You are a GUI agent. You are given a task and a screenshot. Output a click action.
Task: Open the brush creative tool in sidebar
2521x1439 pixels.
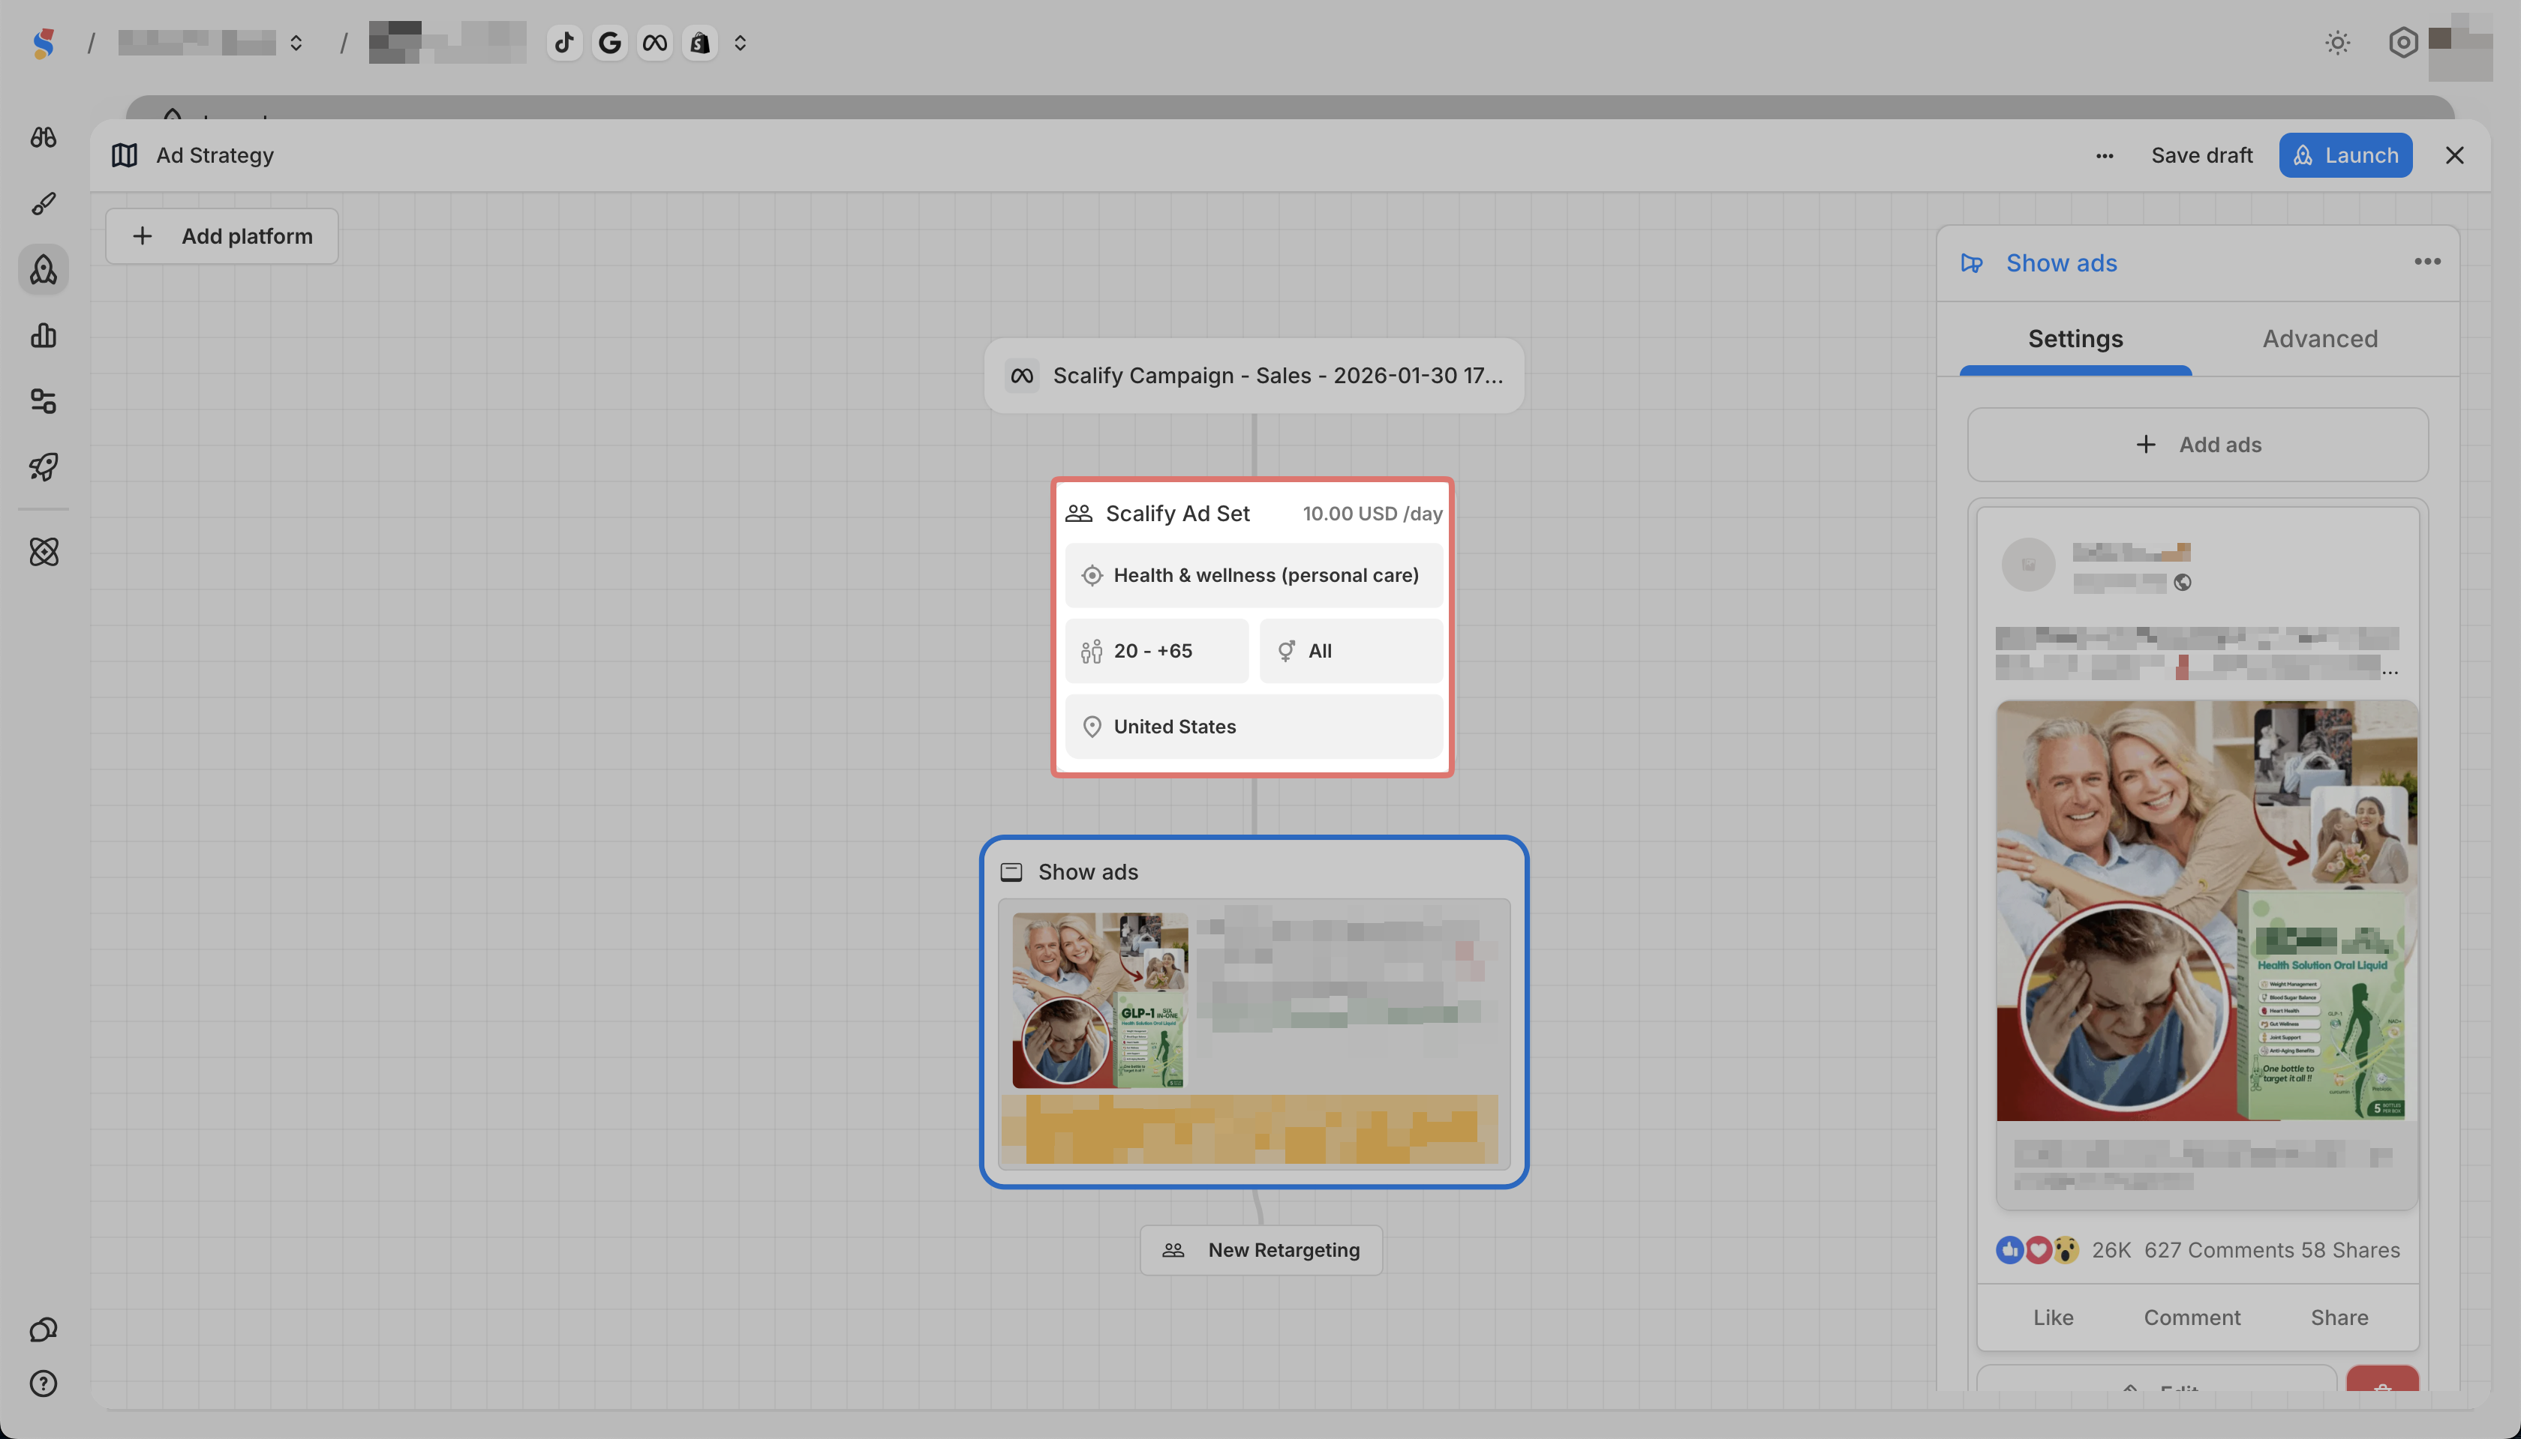coord(44,204)
